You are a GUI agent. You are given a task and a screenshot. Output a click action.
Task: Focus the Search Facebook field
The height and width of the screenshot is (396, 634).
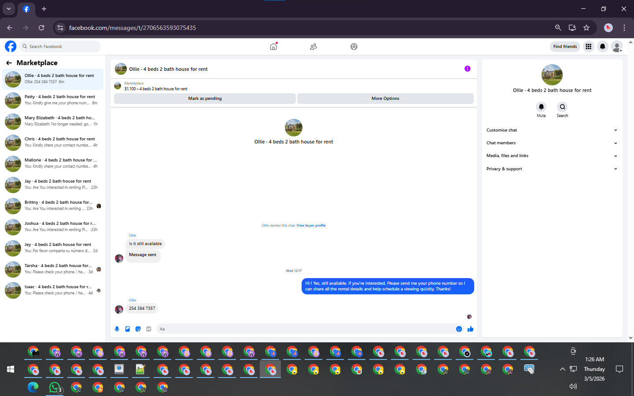[x=61, y=46]
